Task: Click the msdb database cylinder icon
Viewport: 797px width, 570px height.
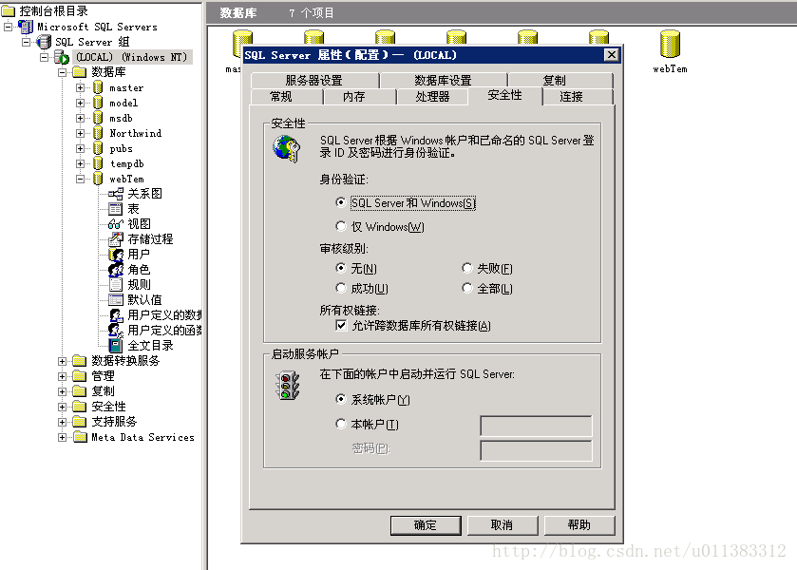Action: 98,119
